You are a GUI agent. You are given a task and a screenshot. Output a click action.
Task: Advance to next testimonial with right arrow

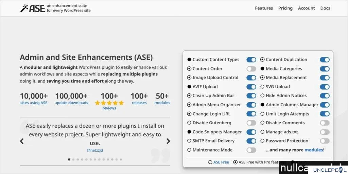pyautogui.click(x=168, y=141)
